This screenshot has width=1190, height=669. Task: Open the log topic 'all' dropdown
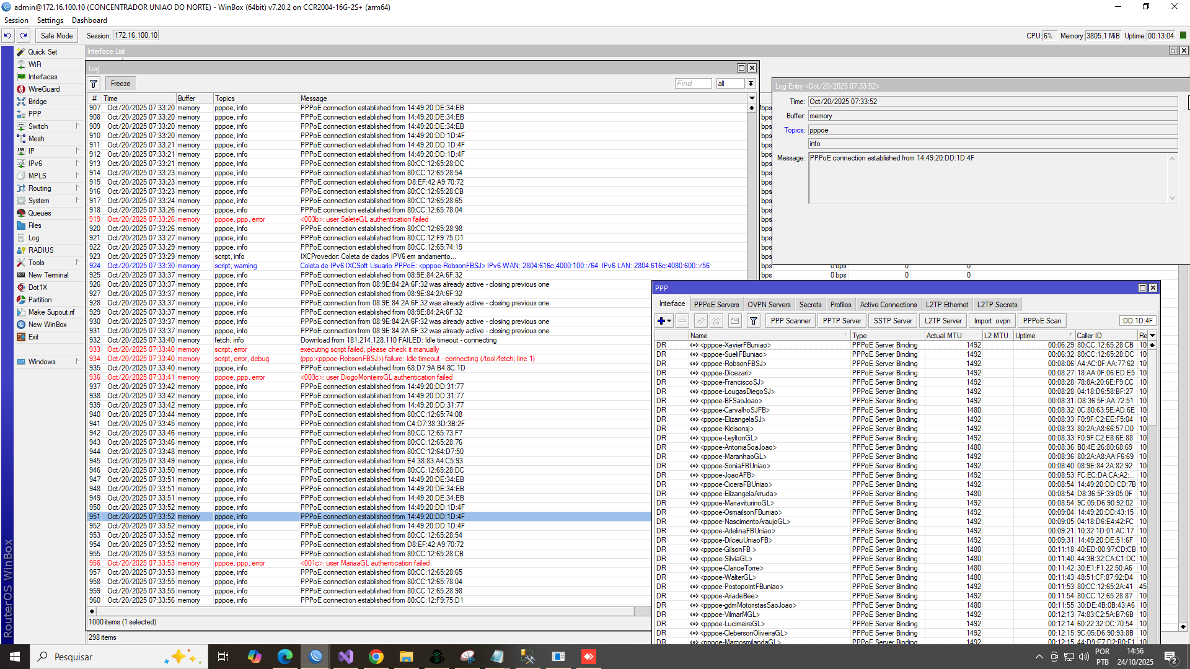pos(751,84)
